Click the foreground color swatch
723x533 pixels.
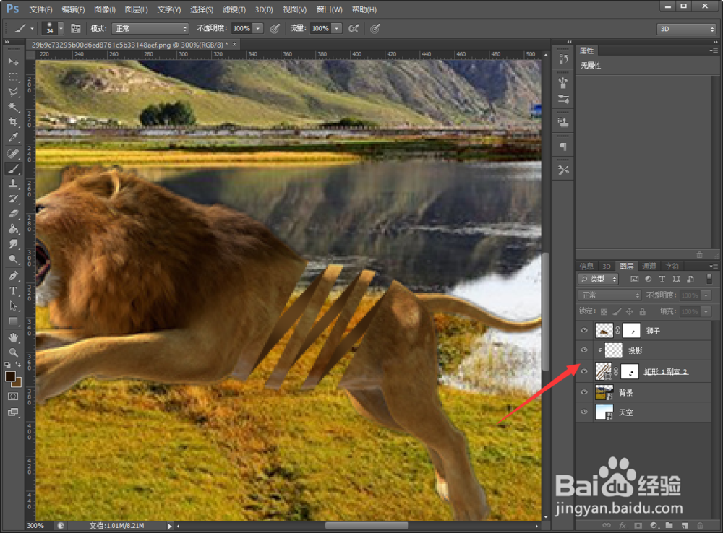9,376
